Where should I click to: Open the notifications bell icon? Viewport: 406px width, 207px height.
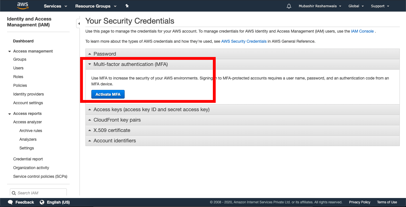coord(289,6)
